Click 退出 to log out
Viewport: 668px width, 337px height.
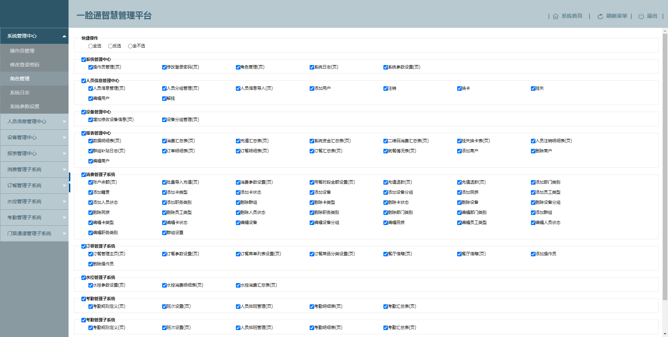pyautogui.click(x=652, y=16)
